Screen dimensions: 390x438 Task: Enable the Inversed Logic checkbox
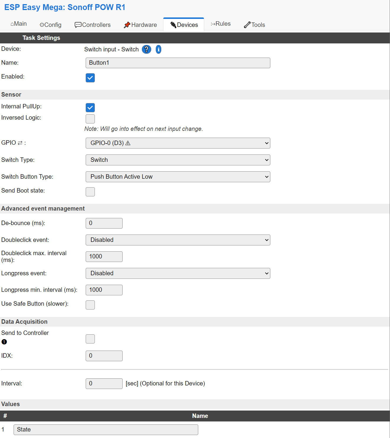click(x=90, y=119)
